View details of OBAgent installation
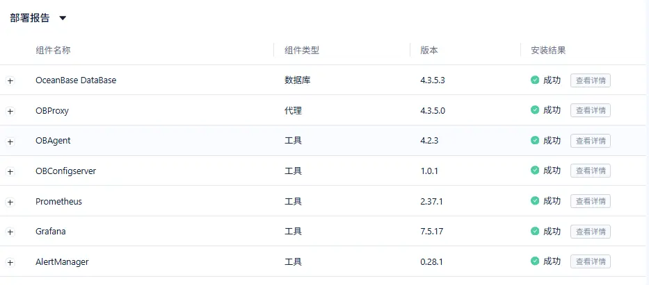This screenshot has height=285, width=649. tap(590, 141)
